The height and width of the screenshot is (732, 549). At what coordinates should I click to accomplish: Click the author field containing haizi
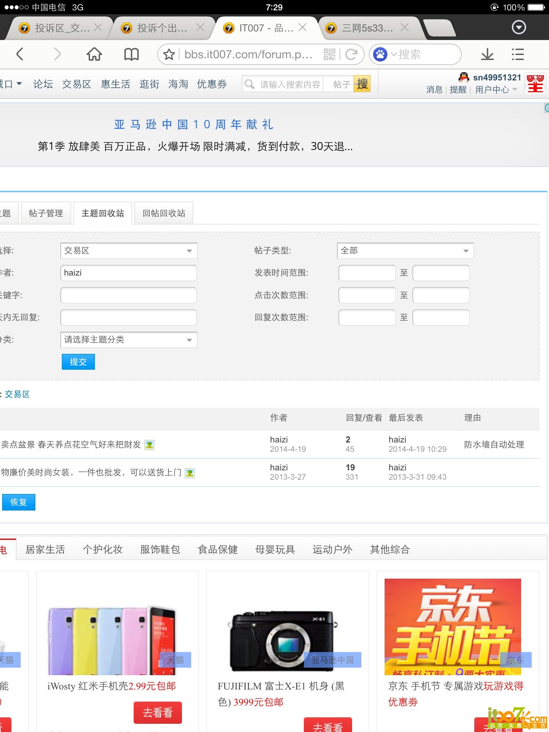[x=128, y=273]
